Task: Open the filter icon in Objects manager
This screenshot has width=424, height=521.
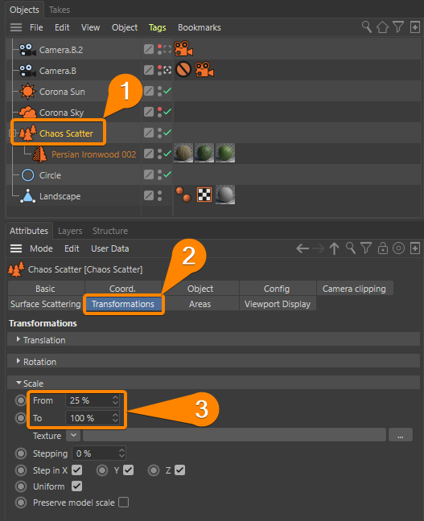Action: click(x=398, y=27)
